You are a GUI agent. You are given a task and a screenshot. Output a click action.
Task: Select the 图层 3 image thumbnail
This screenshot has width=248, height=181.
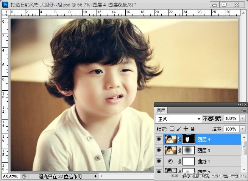click(171, 150)
